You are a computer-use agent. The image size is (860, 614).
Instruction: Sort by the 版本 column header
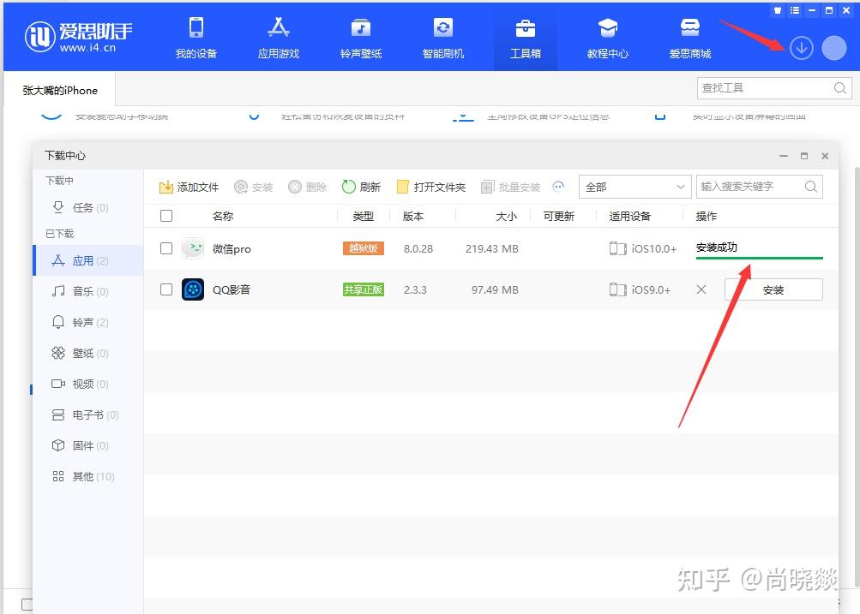pyautogui.click(x=413, y=217)
